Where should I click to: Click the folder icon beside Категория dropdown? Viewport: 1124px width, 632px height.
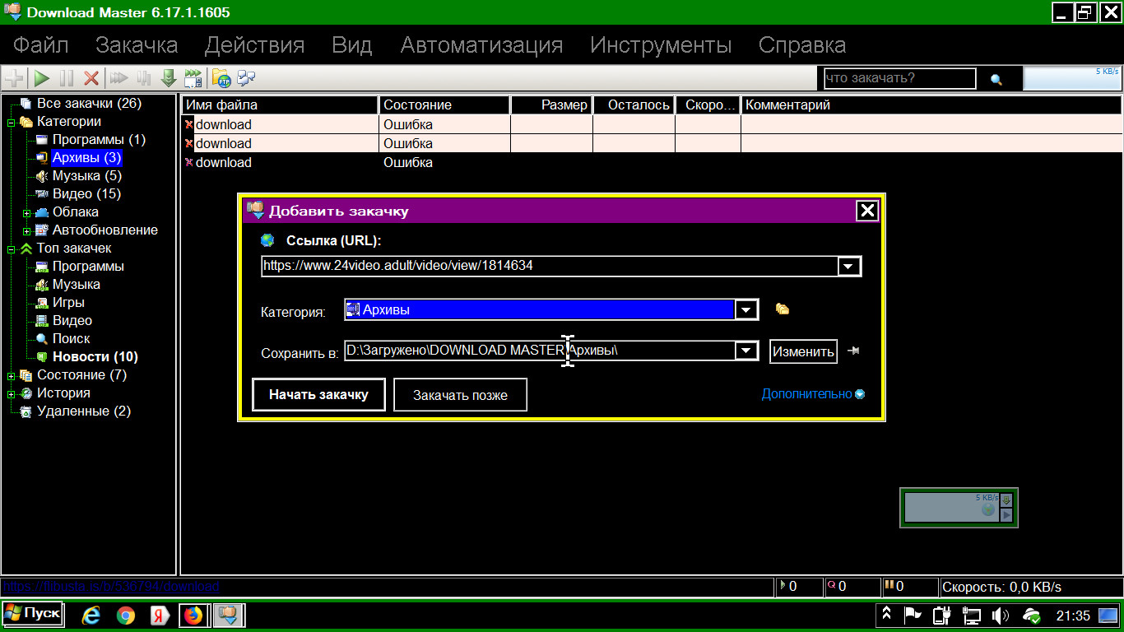point(783,309)
